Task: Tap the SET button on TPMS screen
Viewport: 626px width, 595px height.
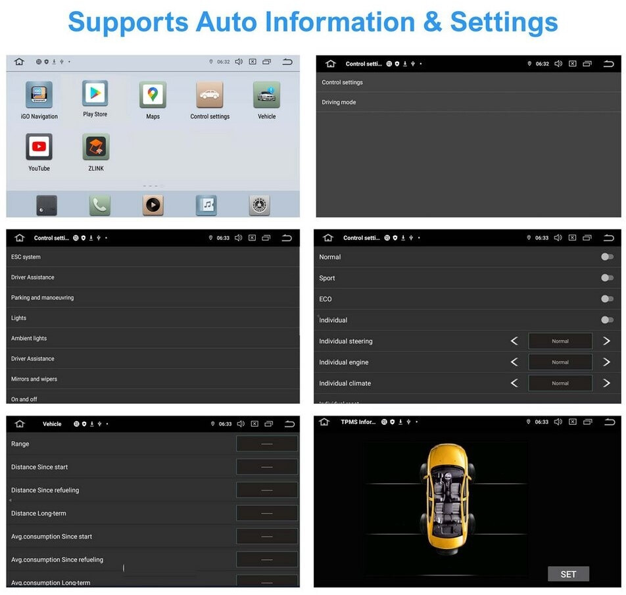Action: (x=568, y=574)
